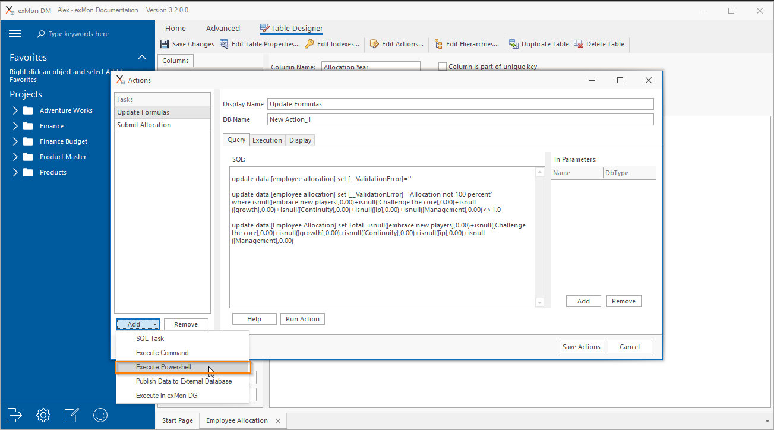Open Edit Indexes from toolbar
This screenshot has height=430, width=774.
pyautogui.click(x=332, y=44)
